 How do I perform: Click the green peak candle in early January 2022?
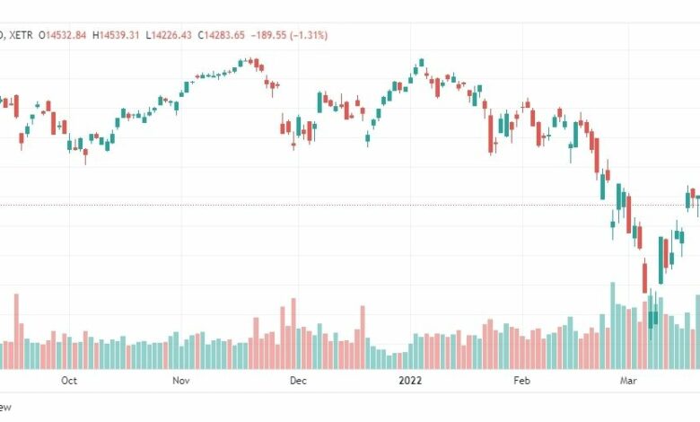pyautogui.click(x=422, y=63)
